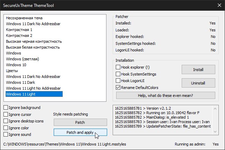Choose the 'Windows 11 Dark' theme
This screenshot has width=225, height=150.
(20, 82)
